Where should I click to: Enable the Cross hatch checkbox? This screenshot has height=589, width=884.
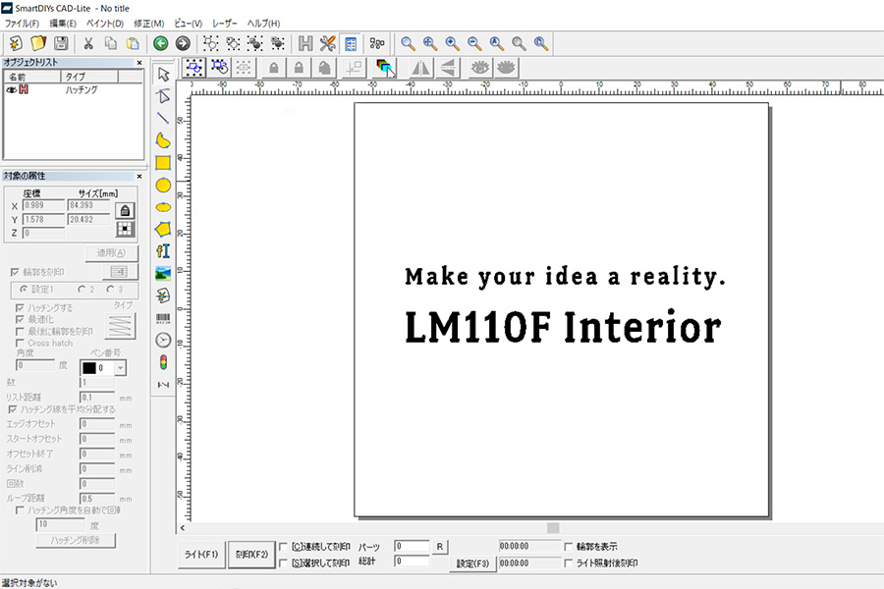tap(20, 344)
